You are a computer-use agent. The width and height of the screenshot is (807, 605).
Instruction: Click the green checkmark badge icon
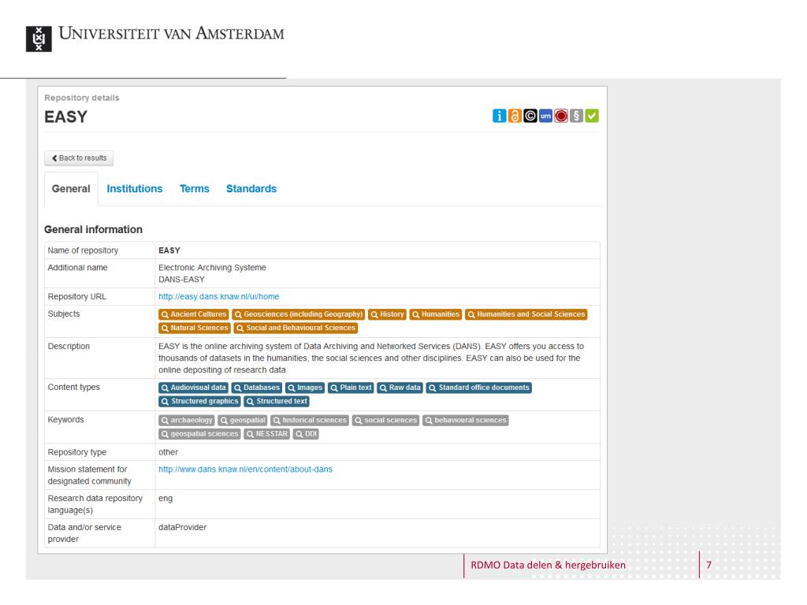pyautogui.click(x=592, y=116)
